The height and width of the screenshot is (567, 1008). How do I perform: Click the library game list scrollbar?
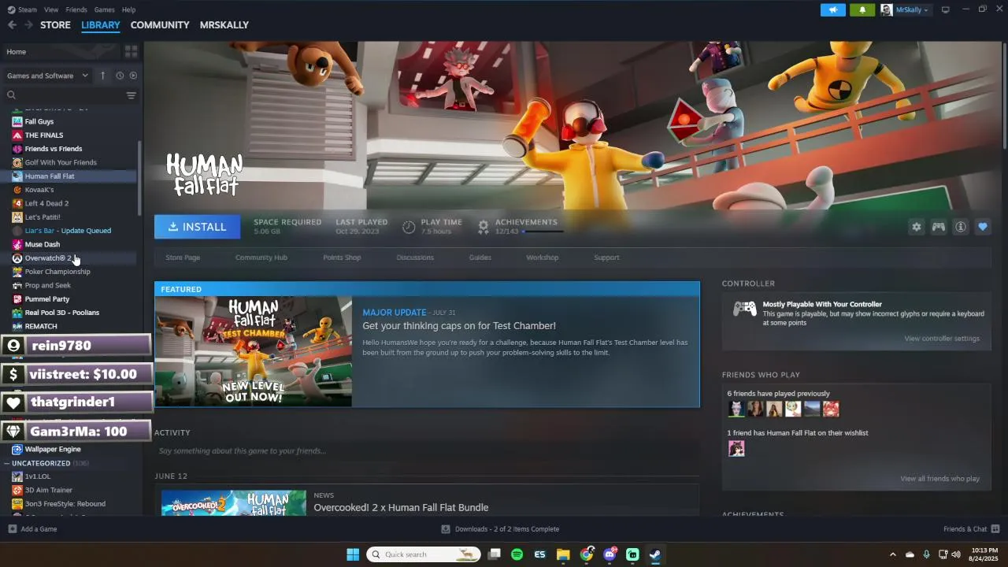(139, 177)
